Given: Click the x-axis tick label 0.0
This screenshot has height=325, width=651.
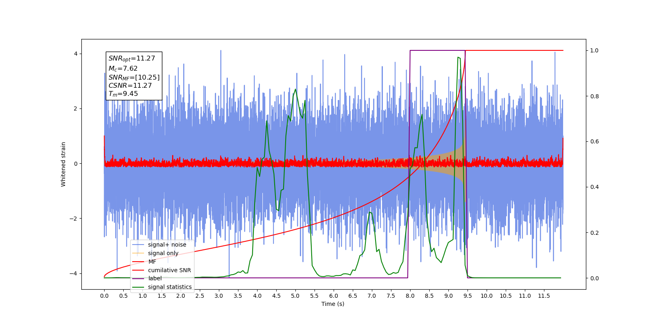Looking at the screenshot, I should (104, 296).
